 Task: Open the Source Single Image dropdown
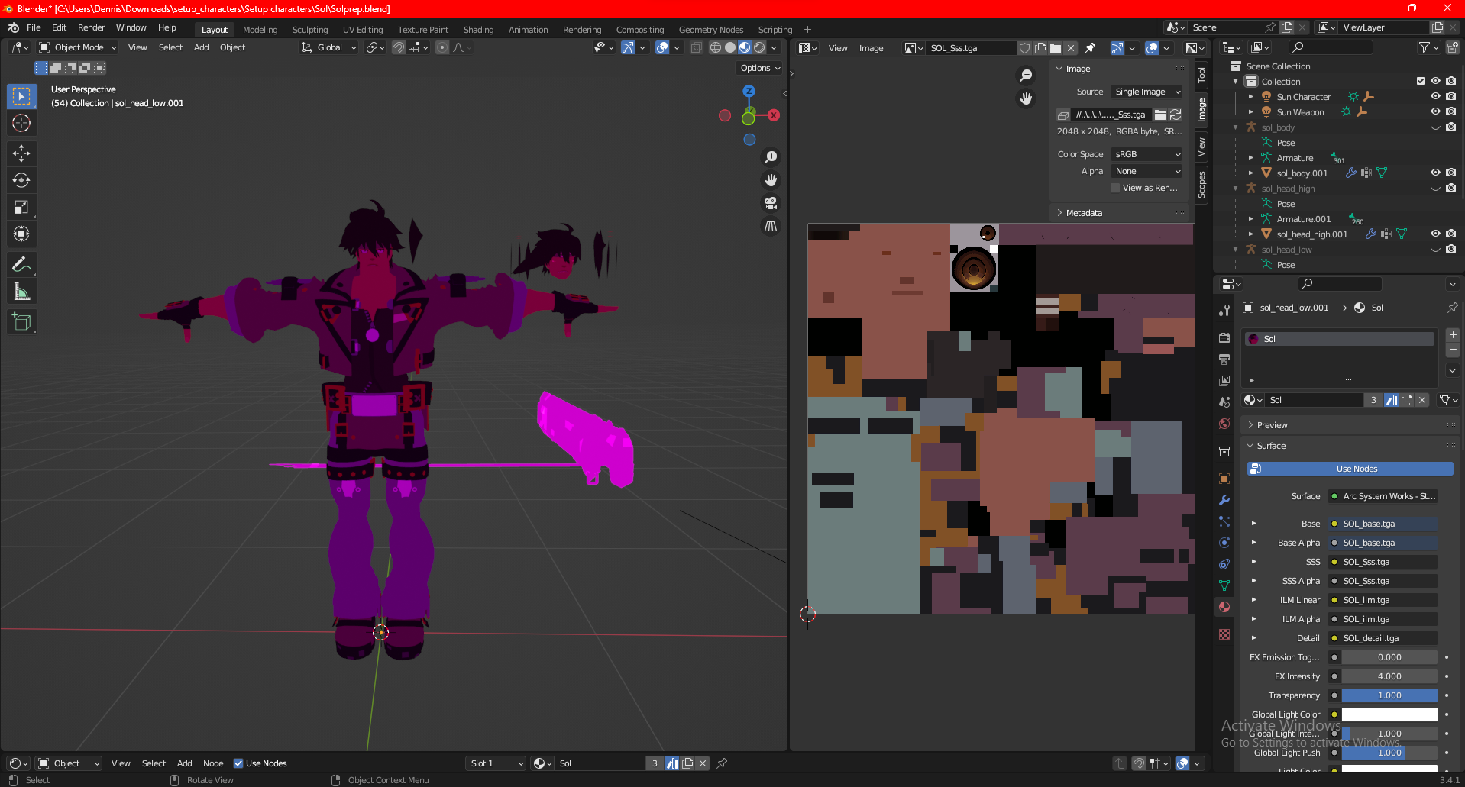[x=1146, y=92]
